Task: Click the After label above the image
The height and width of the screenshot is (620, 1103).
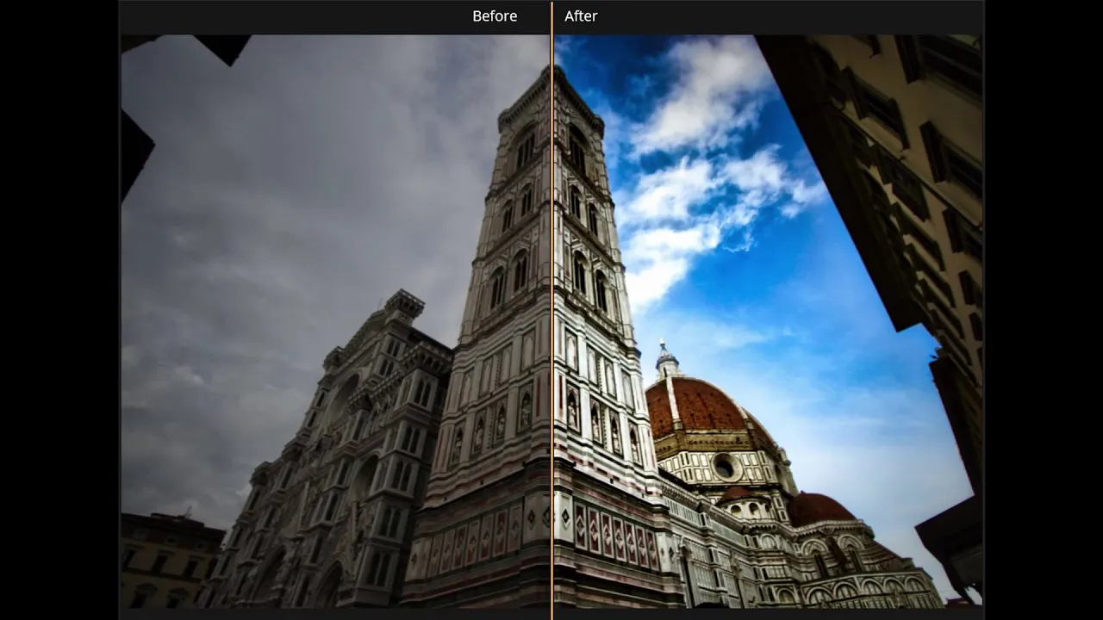Action: (x=581, y=15)
